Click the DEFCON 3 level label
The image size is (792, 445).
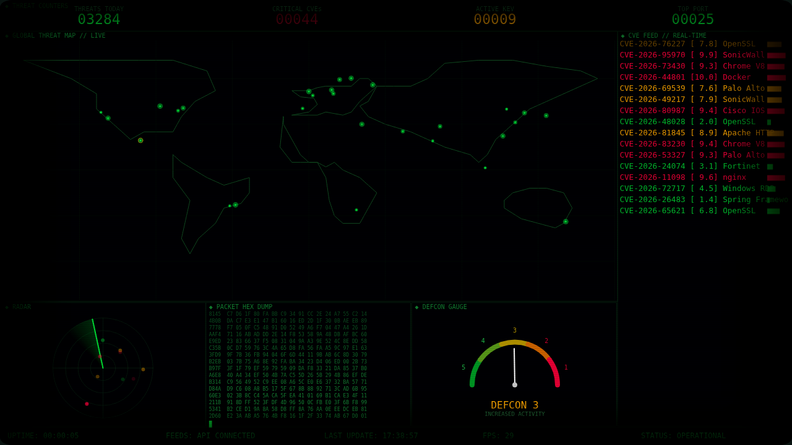click(x=515, y=405)
